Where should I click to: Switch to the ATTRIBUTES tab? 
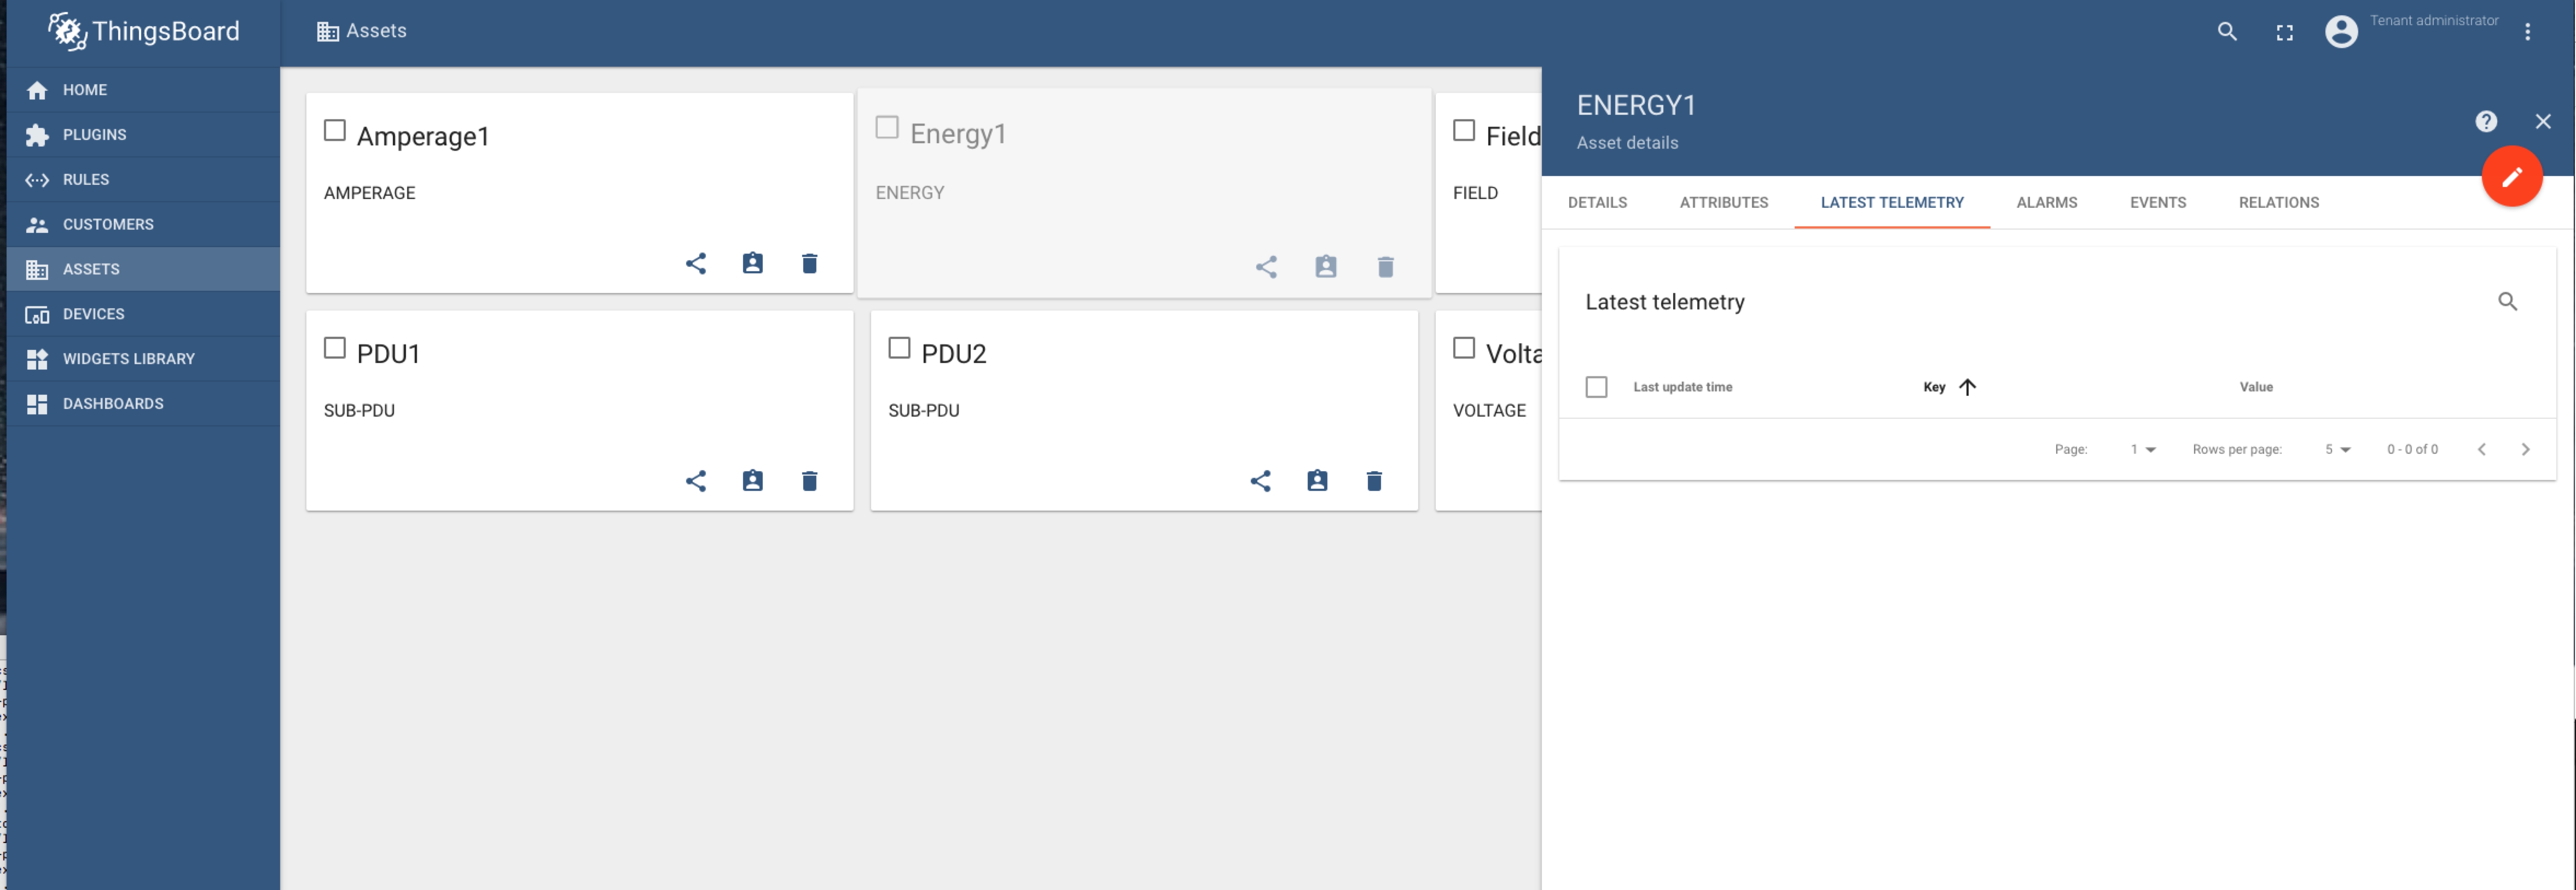1723,202
